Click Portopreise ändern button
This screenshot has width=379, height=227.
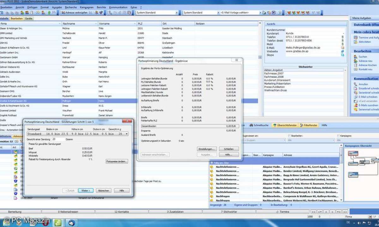point(117,161)
